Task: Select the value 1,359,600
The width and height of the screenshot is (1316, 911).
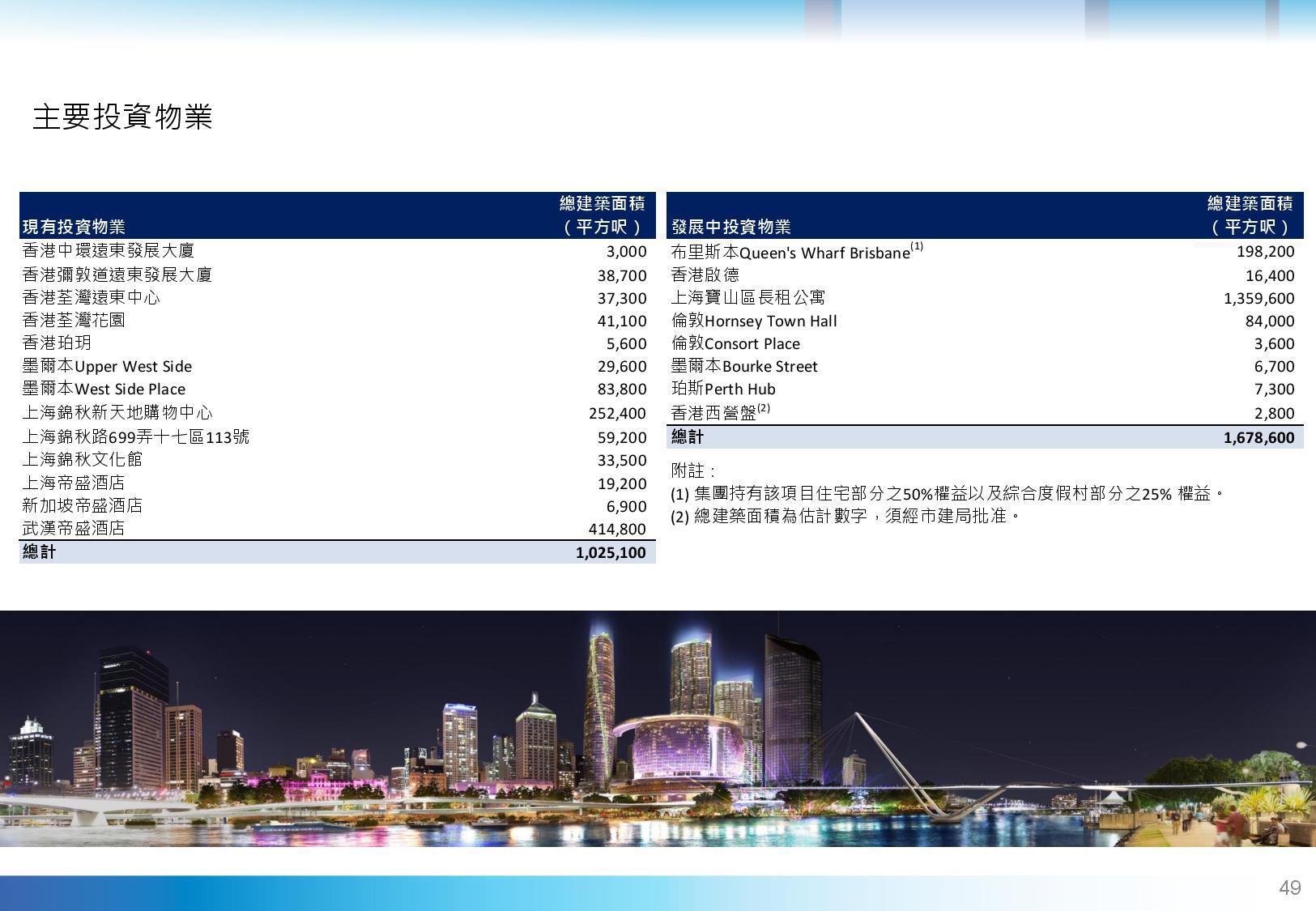Action: tap(1259, 298)
